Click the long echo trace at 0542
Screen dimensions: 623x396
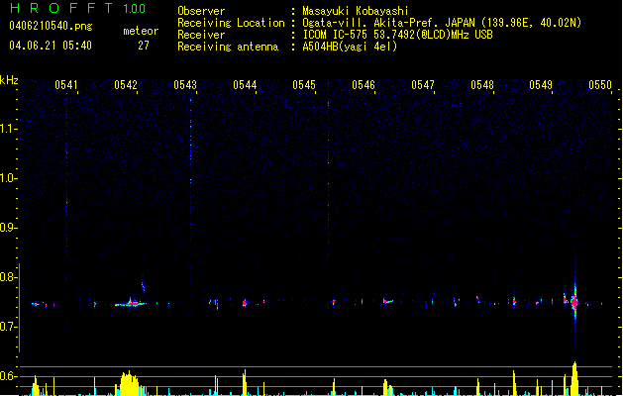tap(131, 304)
